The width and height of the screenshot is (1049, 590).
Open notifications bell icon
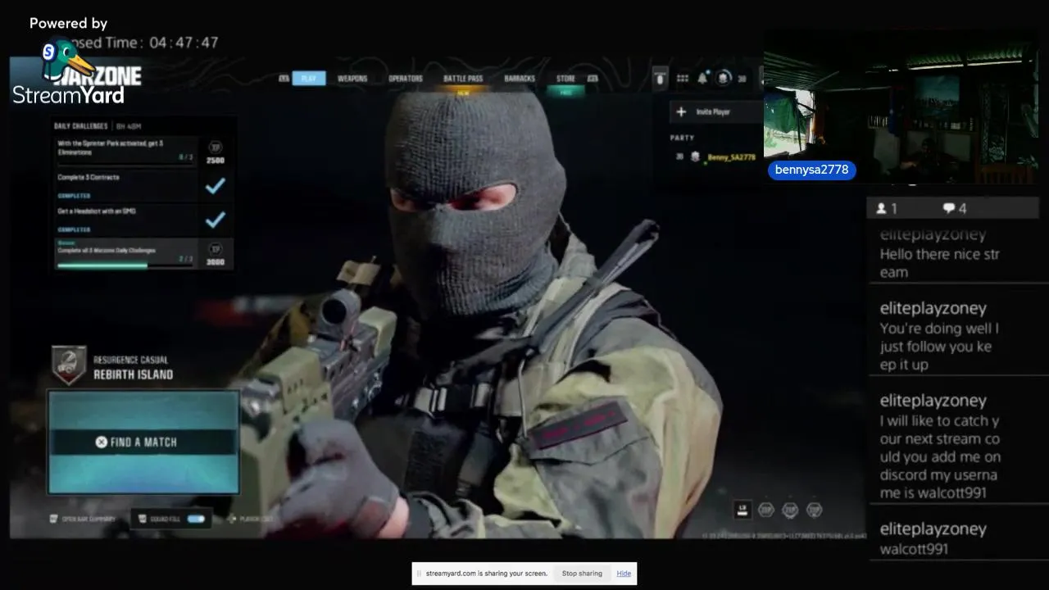702,78
